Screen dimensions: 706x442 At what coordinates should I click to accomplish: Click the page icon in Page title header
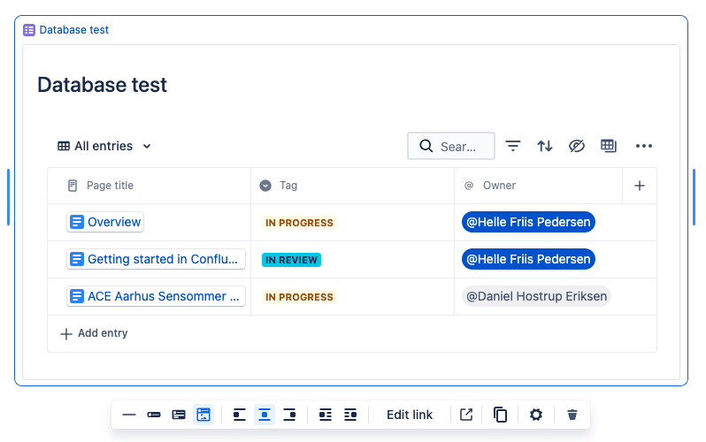point(73,186)
